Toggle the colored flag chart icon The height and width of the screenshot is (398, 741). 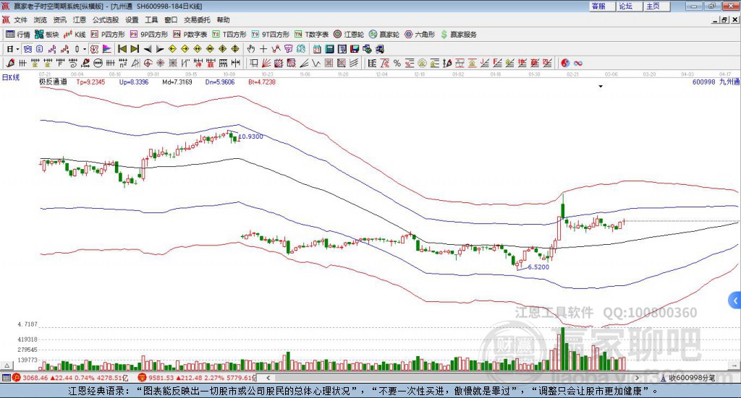(x=107, y=49)
